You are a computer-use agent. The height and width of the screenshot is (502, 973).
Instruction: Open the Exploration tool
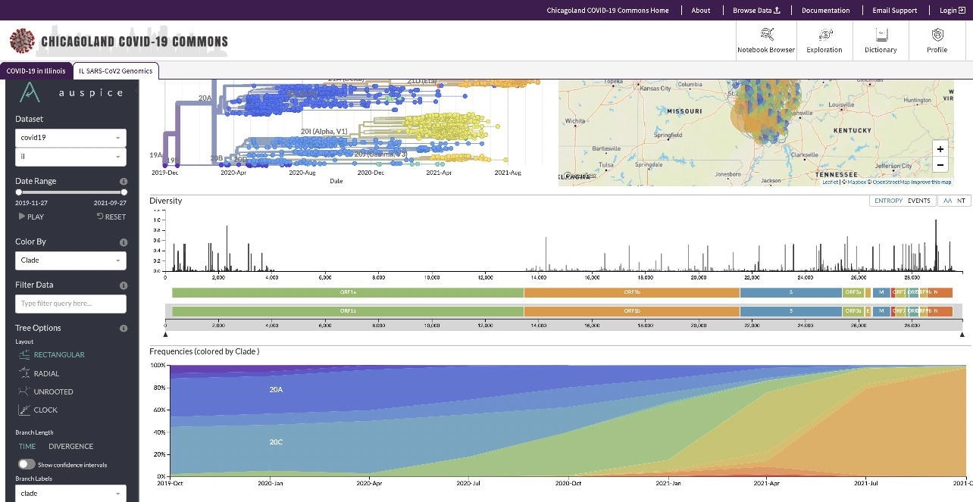point(824,40)
